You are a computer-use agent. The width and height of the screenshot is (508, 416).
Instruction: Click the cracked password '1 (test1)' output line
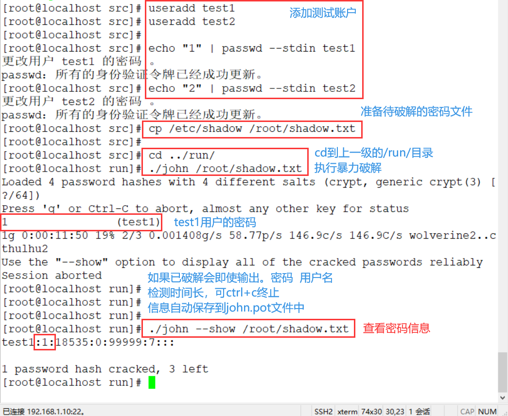pos(81,222)
